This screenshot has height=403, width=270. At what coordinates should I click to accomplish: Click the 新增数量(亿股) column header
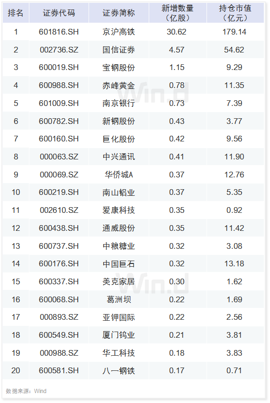pos(178,13)
